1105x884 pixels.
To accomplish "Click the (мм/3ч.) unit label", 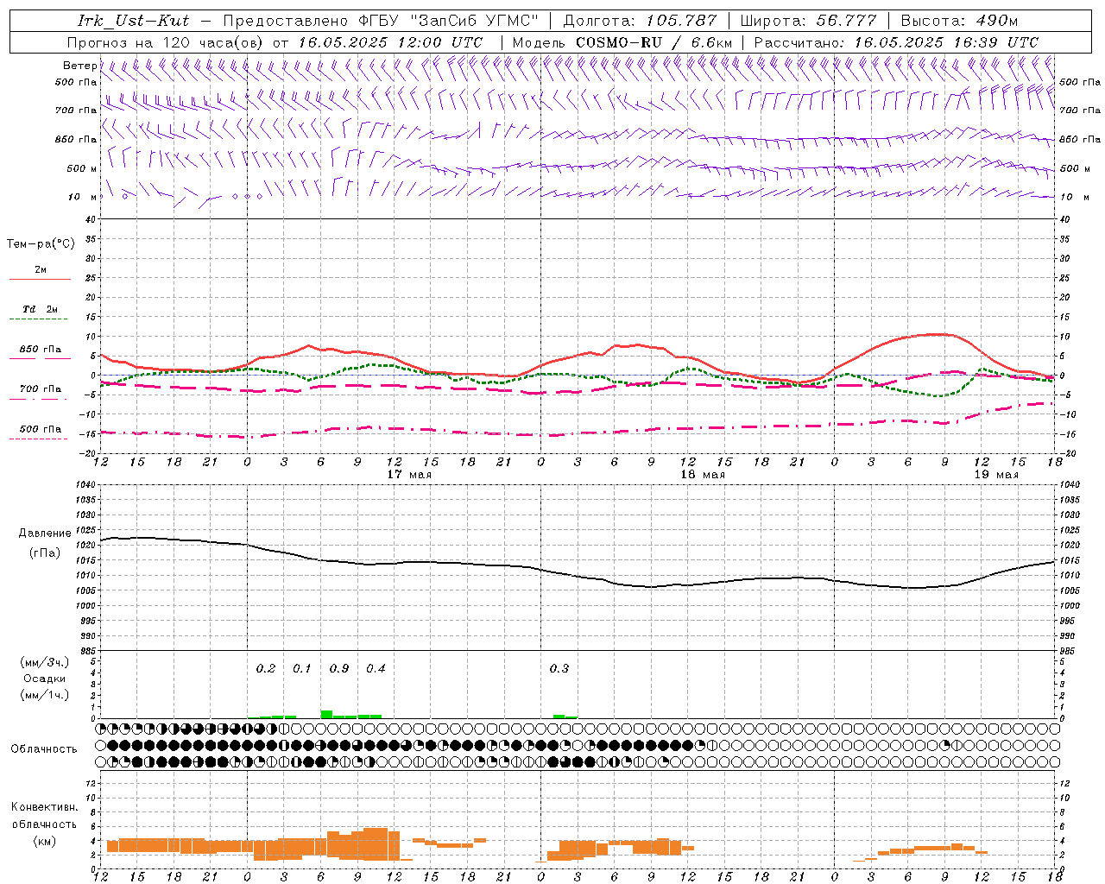I will click(45, 662).
